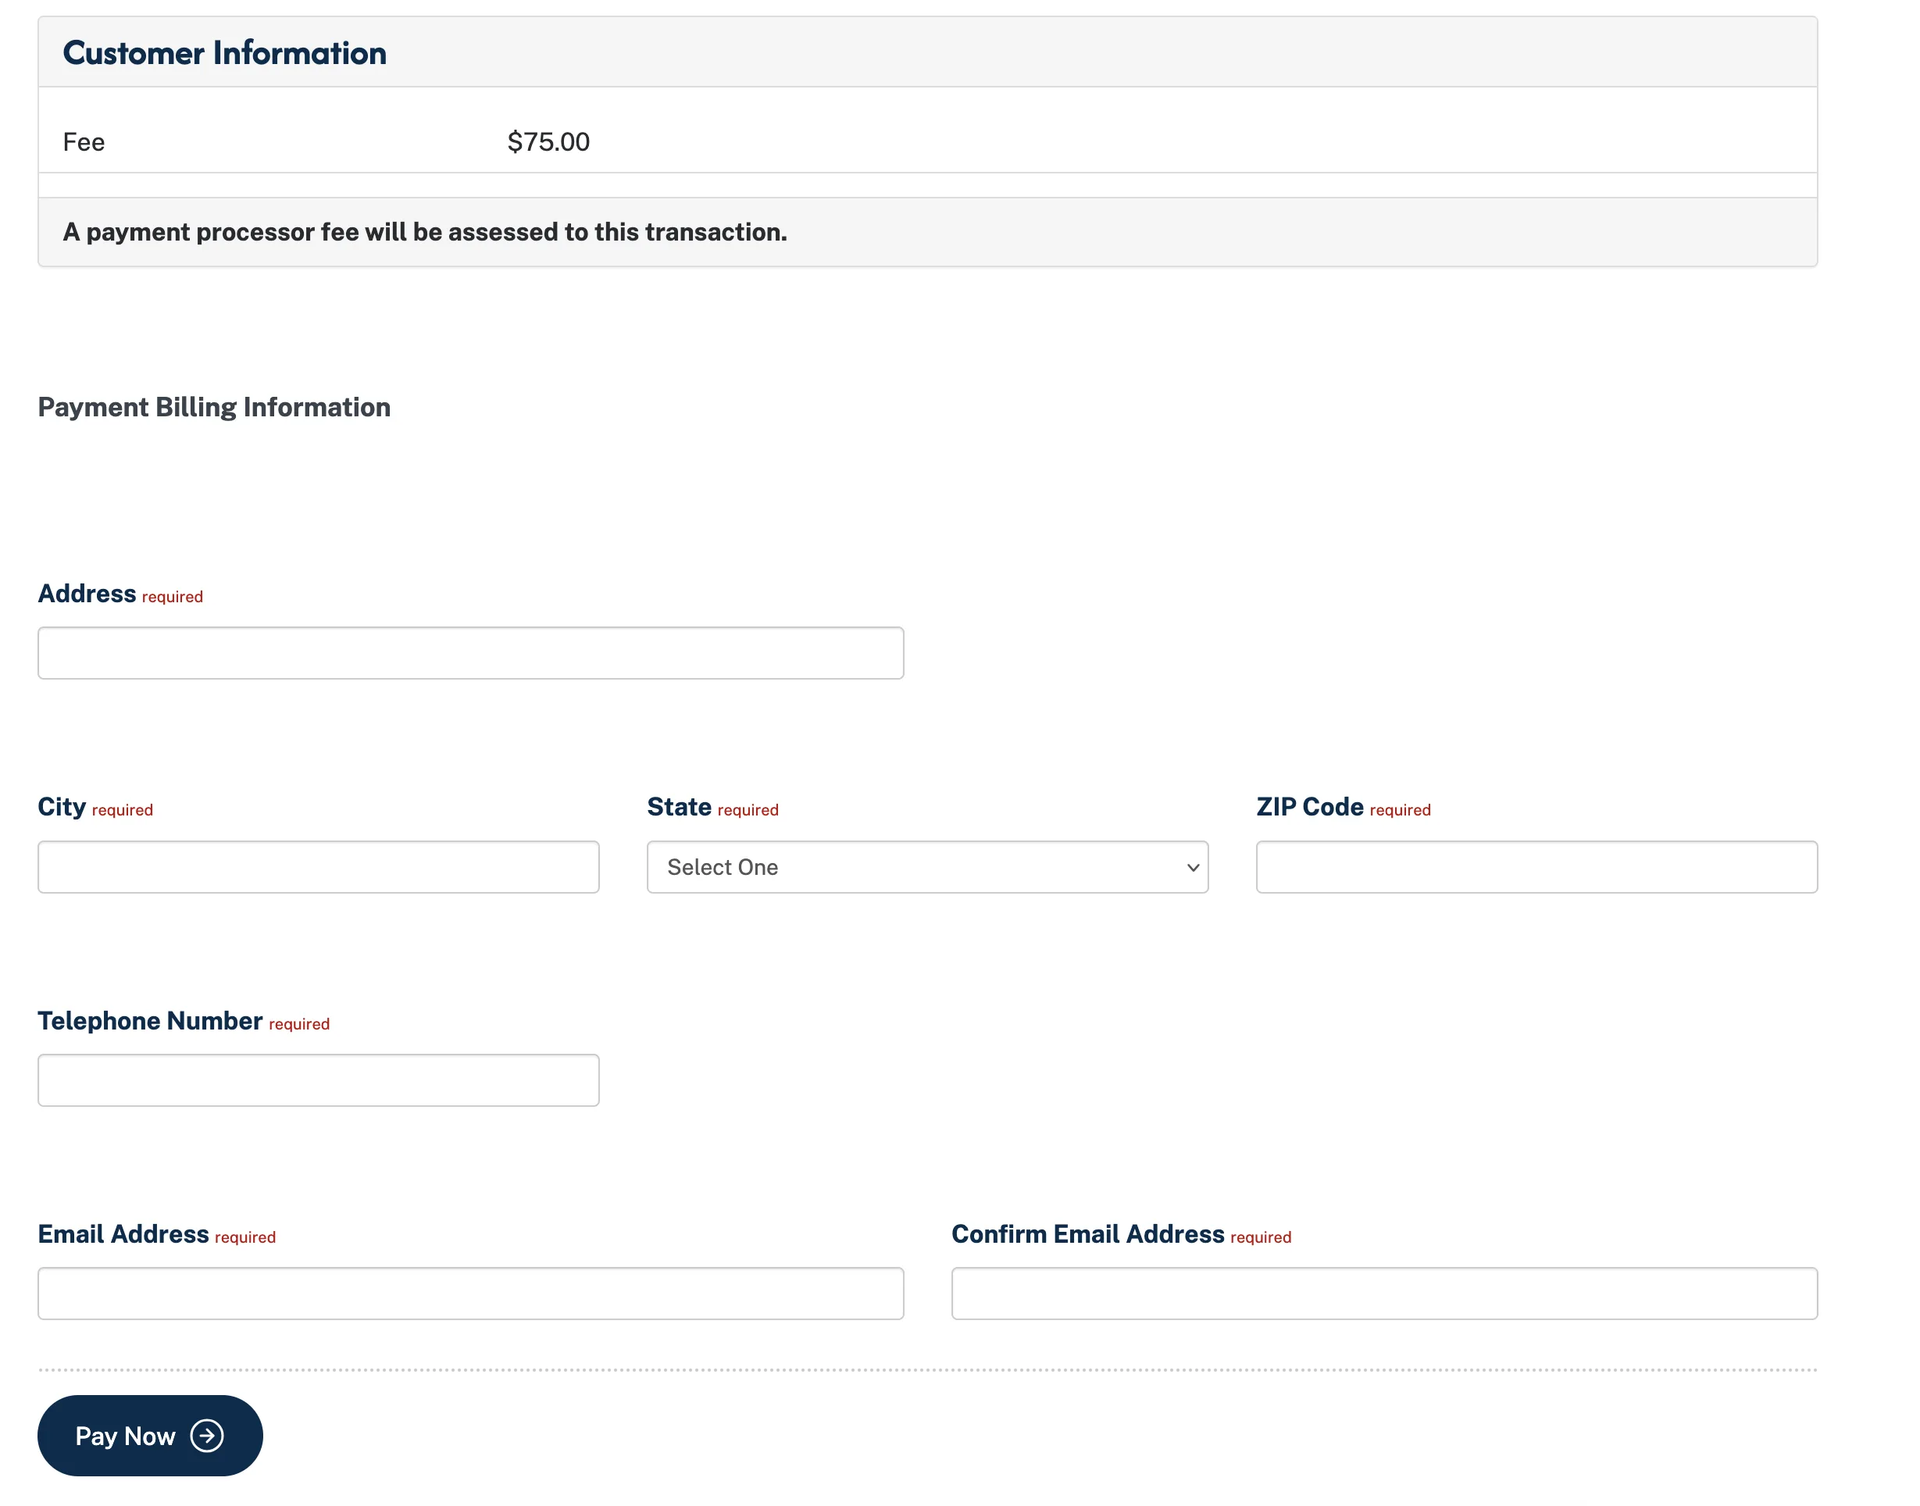Click the payment processor fee notice
This screenshot has height=1506, width=1920.
[425, 232]
